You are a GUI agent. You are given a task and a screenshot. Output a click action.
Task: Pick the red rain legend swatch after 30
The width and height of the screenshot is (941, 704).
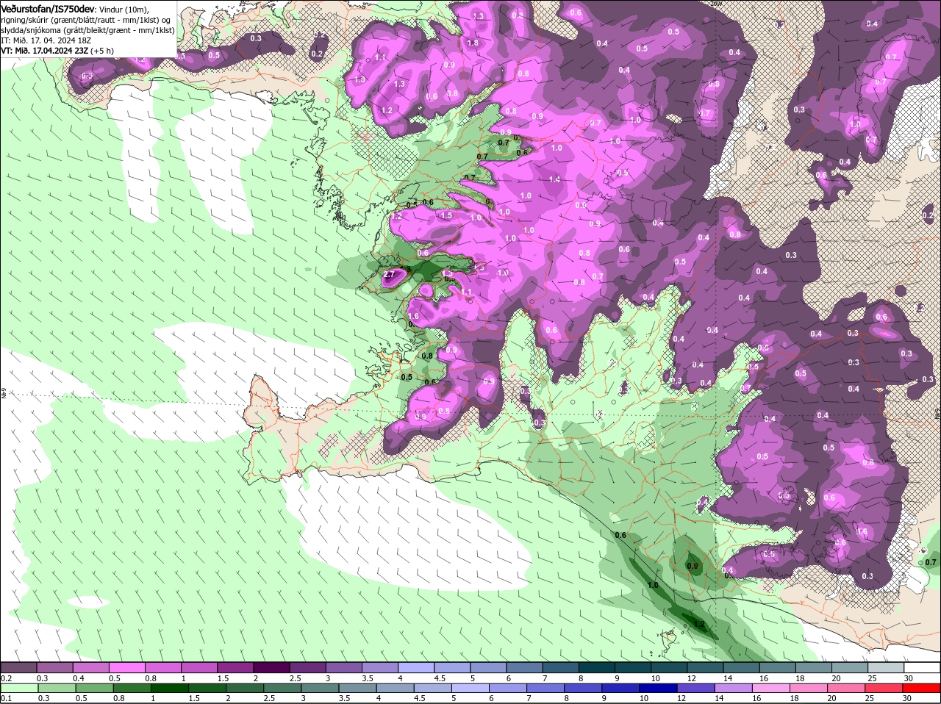click(920, 688)
